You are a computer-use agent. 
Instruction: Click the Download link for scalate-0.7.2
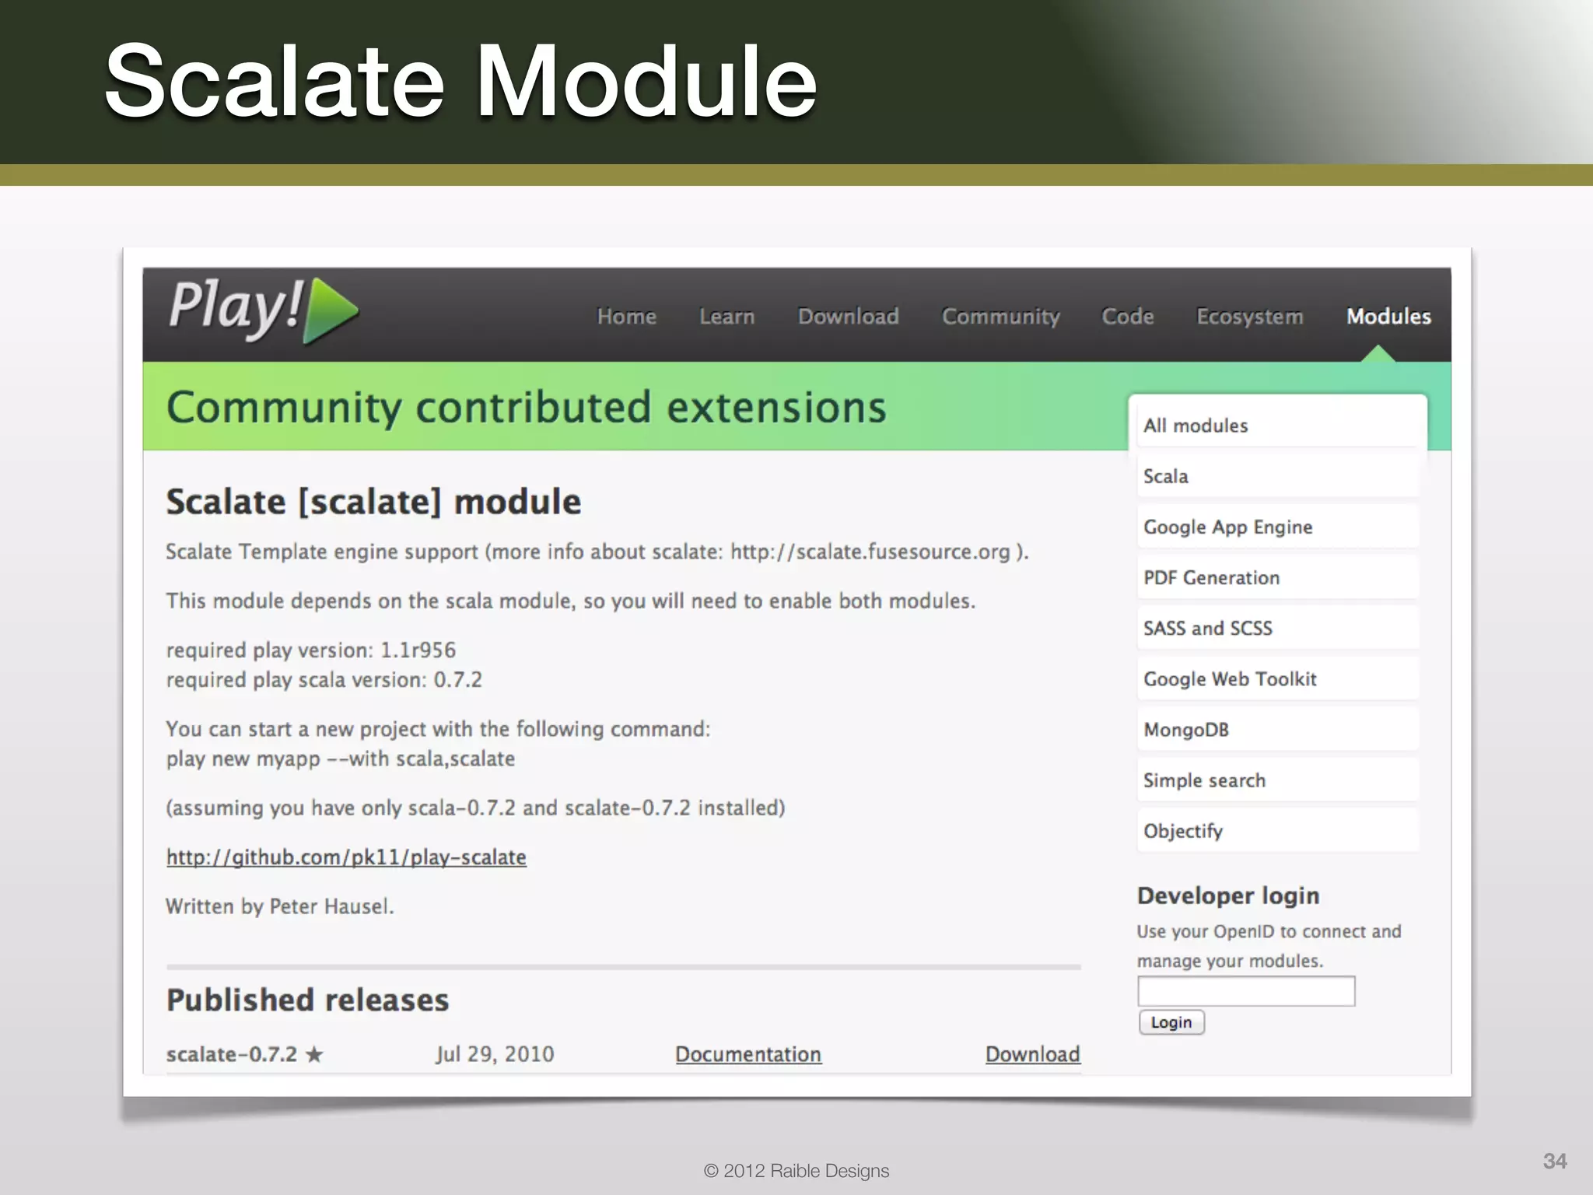pos(1033,1054)
